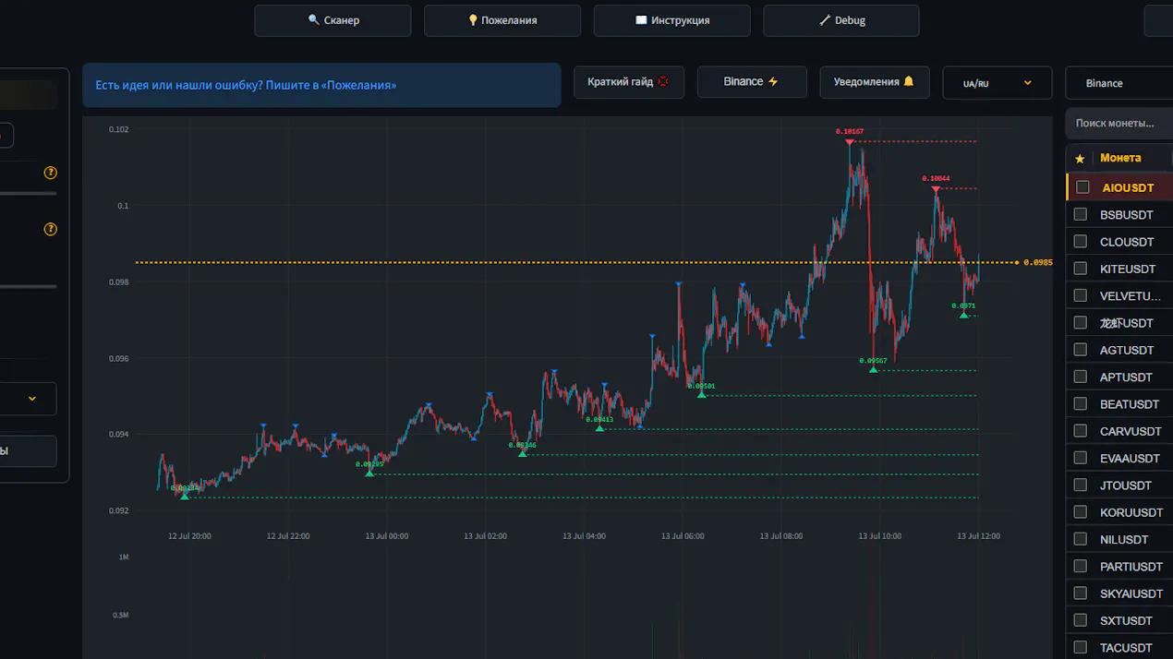Click the upper left panel slider track

(28, 193)
